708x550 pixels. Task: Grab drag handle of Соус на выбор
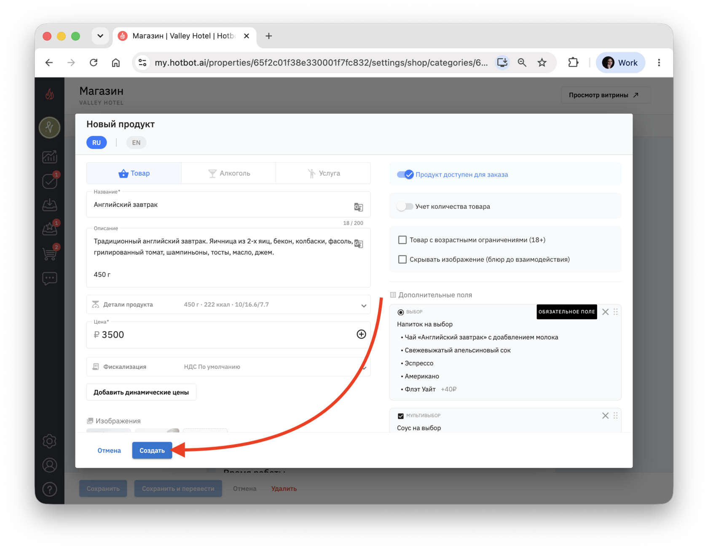click(616, 416)
